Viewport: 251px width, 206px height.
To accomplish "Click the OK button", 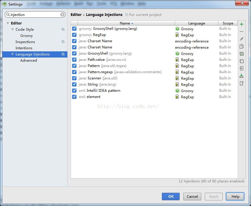I will [171, 196].
